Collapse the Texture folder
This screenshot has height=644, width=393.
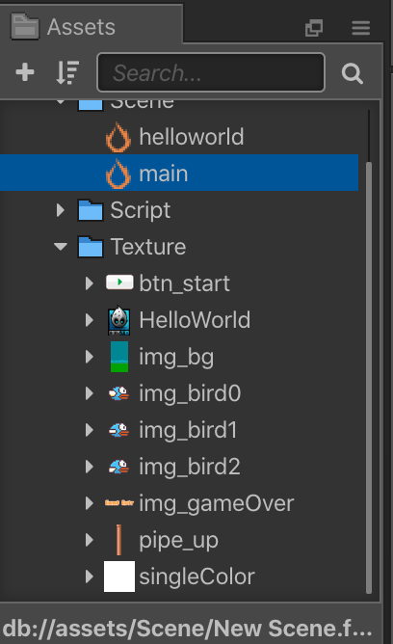(61, 247)
